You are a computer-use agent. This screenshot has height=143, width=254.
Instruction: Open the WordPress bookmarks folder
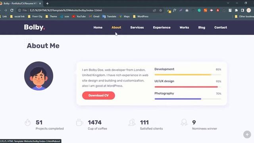140,16
